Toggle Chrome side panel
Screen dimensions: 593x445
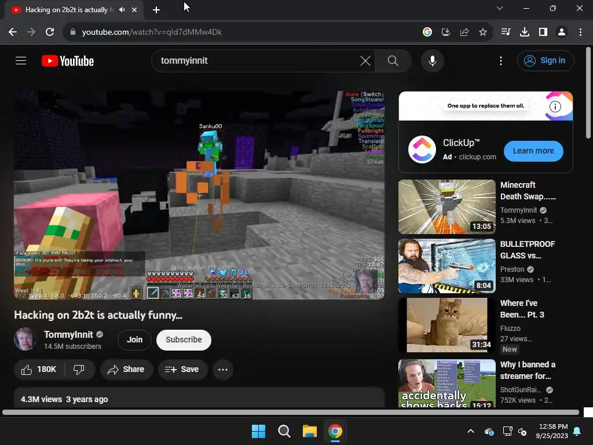pos(543,32)
